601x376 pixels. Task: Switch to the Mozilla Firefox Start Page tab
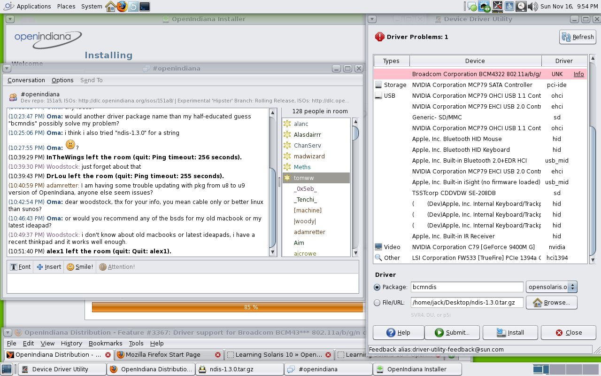tap(169, 355)
